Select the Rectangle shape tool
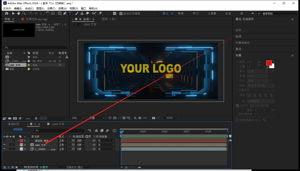The image size is (300, 171). pos(60,13)
